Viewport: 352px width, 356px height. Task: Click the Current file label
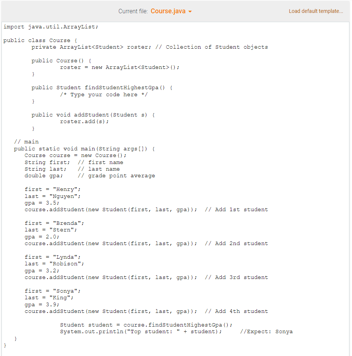click(134, 11)
